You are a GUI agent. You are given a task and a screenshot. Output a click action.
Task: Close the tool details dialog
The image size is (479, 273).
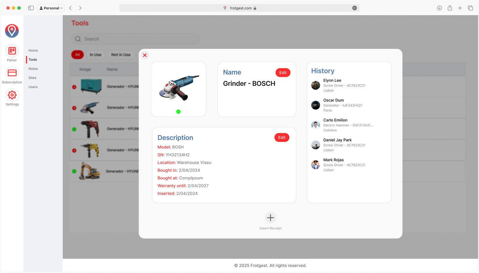[x=145, y=55]
